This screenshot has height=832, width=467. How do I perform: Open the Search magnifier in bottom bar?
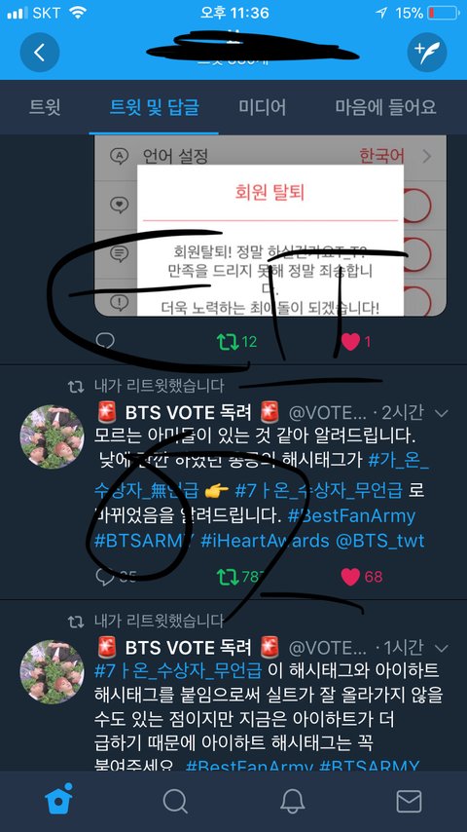coord(175,801)
